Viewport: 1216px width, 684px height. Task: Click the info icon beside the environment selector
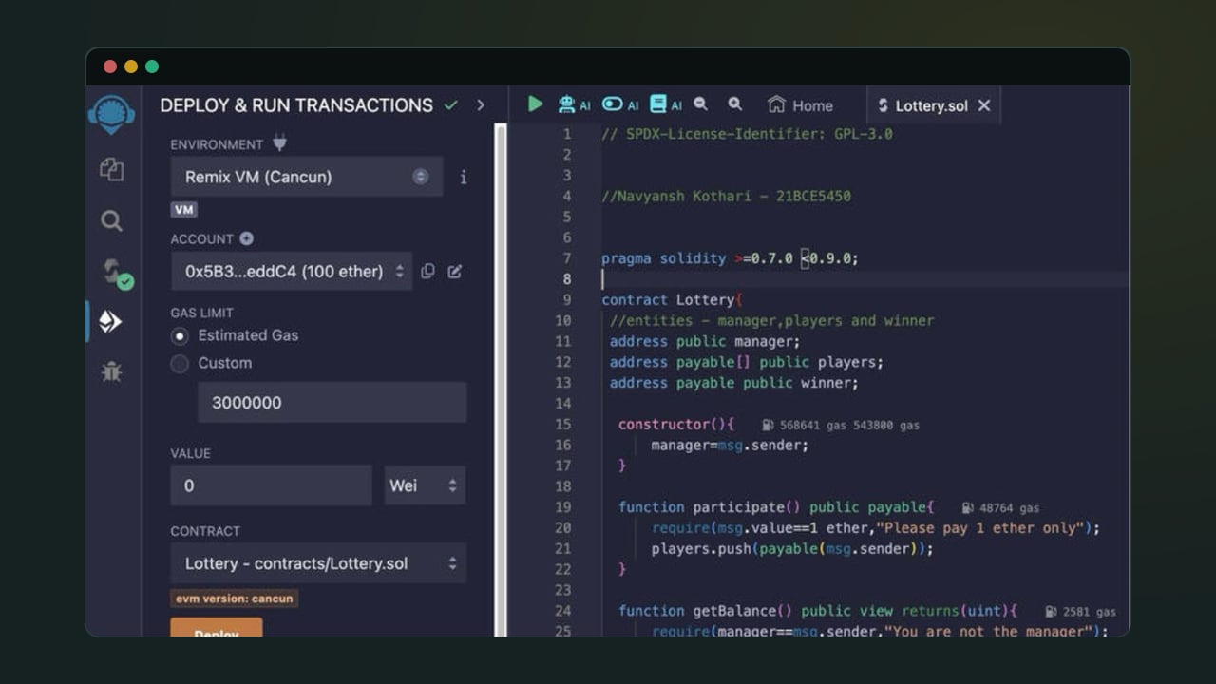[463, 177]
